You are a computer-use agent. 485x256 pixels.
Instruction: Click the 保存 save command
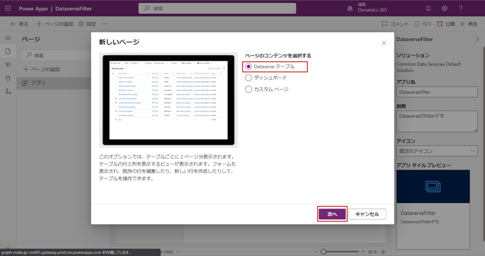[423, 24]
